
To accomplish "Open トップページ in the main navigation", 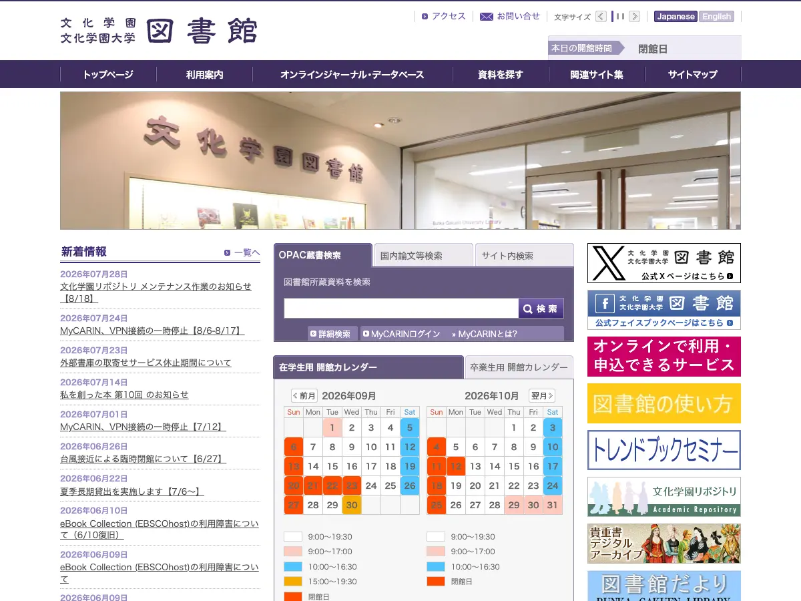I will pyautogui.click(x=108, y=75).
